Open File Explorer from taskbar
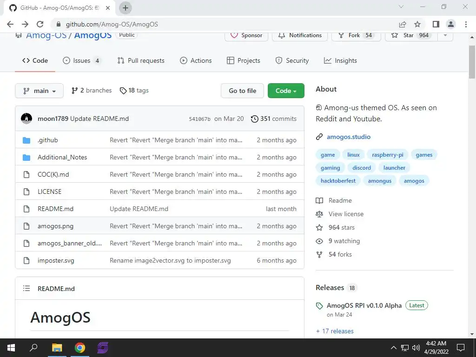The width and height of the screenshot is (476, 357). coord(57,348)
